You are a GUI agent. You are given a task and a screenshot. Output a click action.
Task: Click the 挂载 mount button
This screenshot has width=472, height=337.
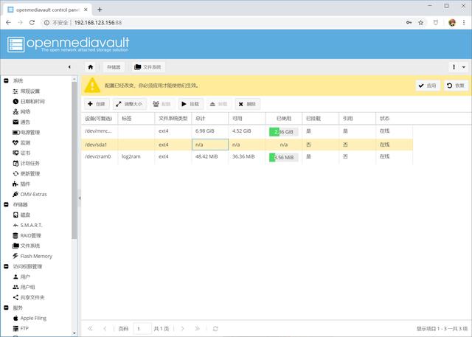(190, 104)
